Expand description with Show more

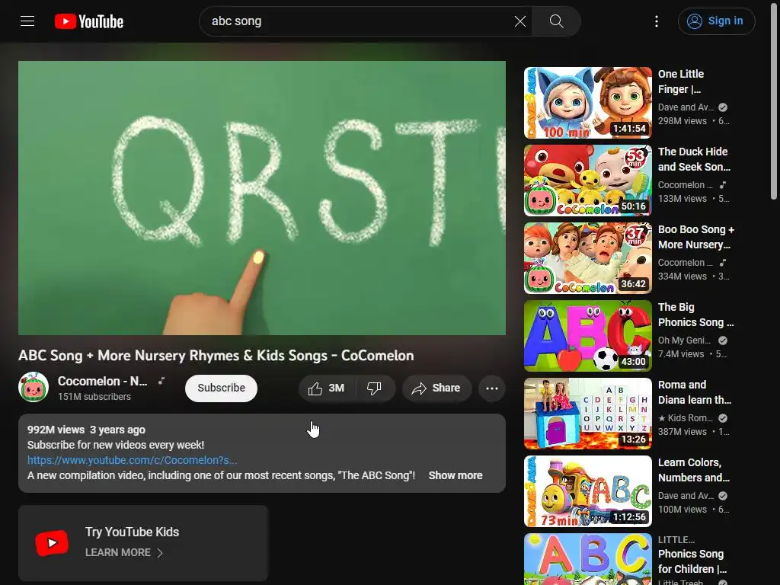tap(456, 475)
